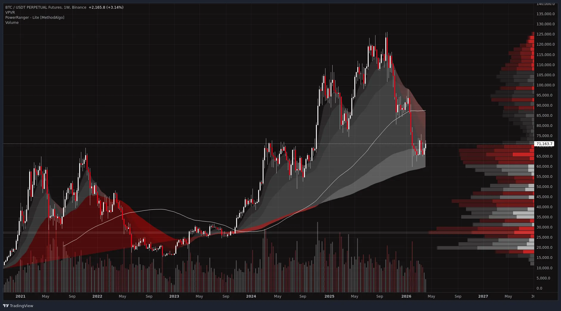
Task: Open the TradingView text link
Action: click(x=21, y=306)
